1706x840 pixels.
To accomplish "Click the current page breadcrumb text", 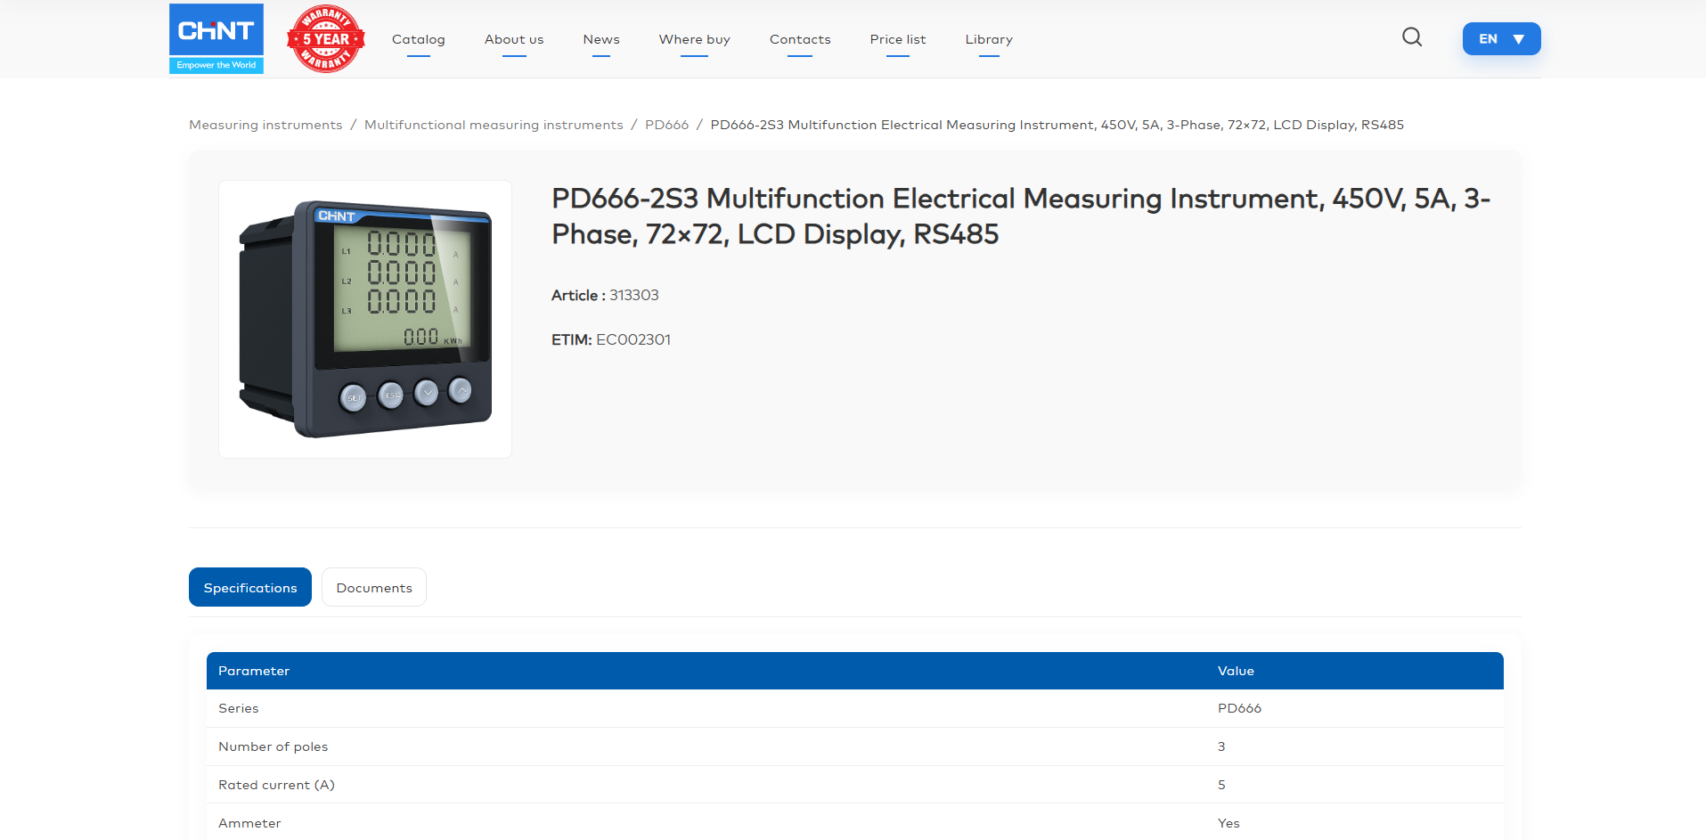I will tap(1057, 125).
